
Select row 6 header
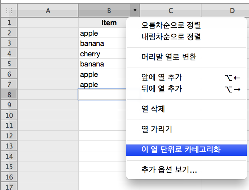(x=9, y=74)
